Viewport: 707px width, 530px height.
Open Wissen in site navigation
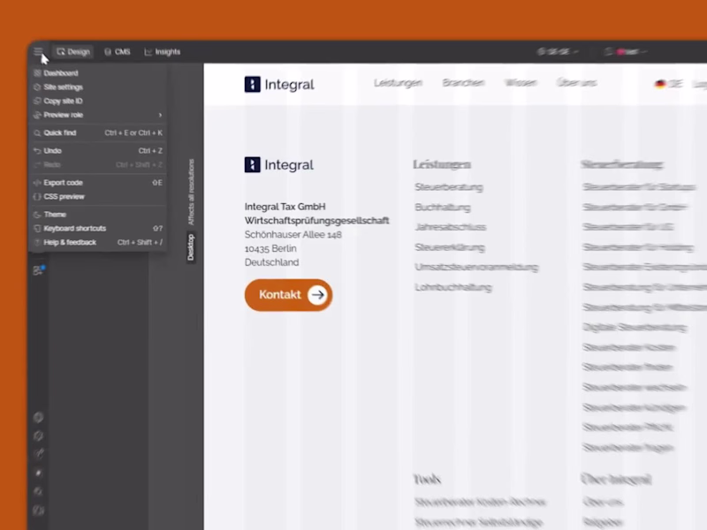(x=521, y=83)
